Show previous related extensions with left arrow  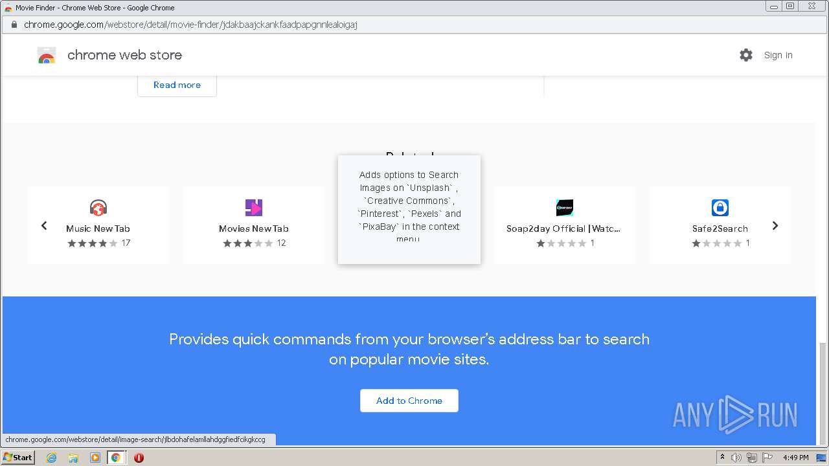coord(44,225)
